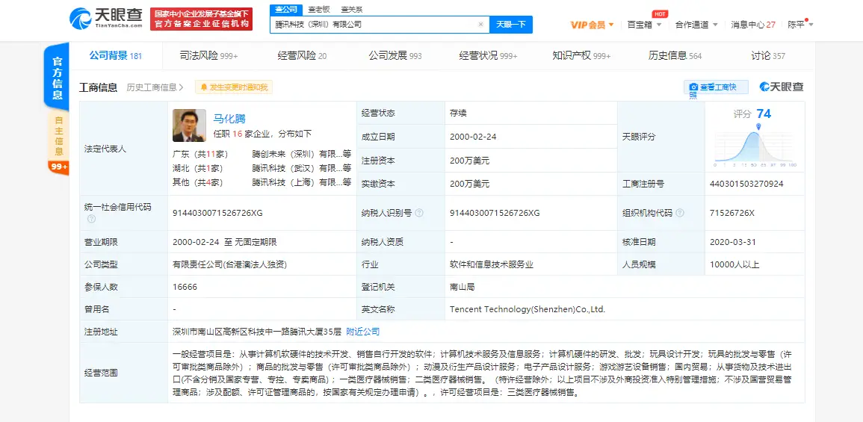Click 附近公司 link

(x=362, y=332)
